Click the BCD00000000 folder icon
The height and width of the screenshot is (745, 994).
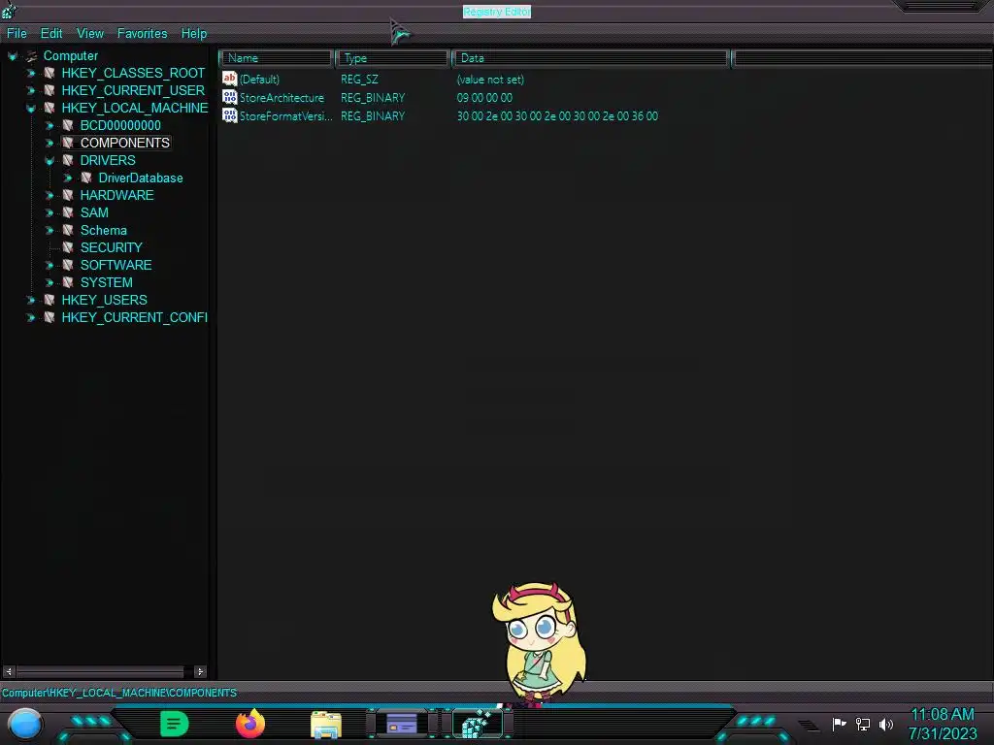(68, 125)
